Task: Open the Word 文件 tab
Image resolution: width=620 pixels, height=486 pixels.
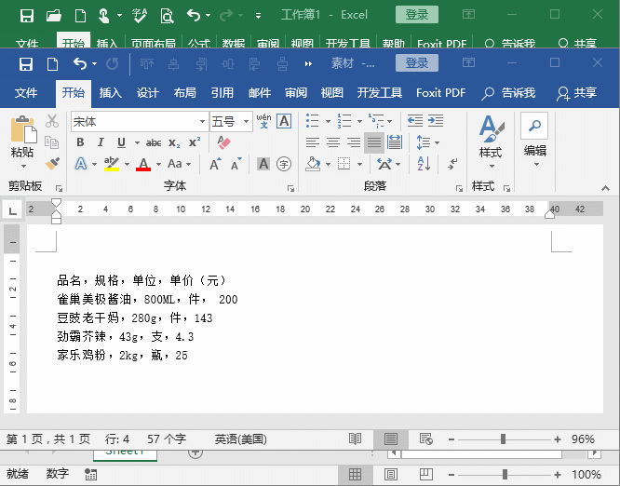Action: 26,93
